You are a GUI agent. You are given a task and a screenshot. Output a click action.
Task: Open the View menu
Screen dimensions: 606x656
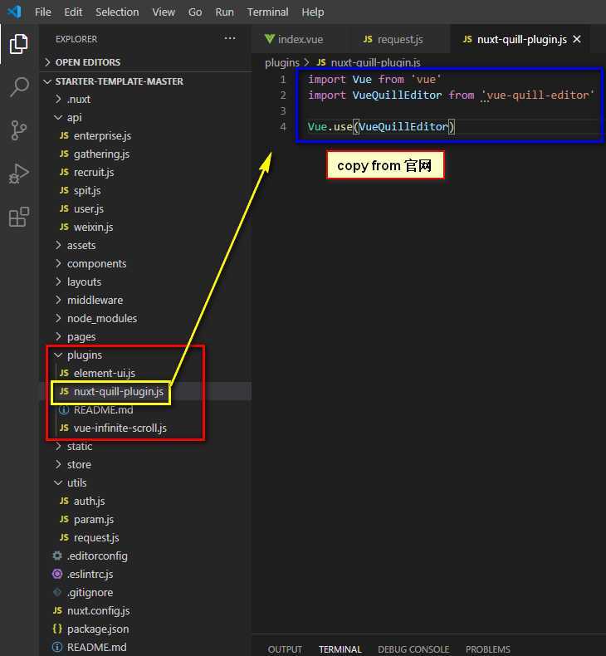(x=164, y=12)
